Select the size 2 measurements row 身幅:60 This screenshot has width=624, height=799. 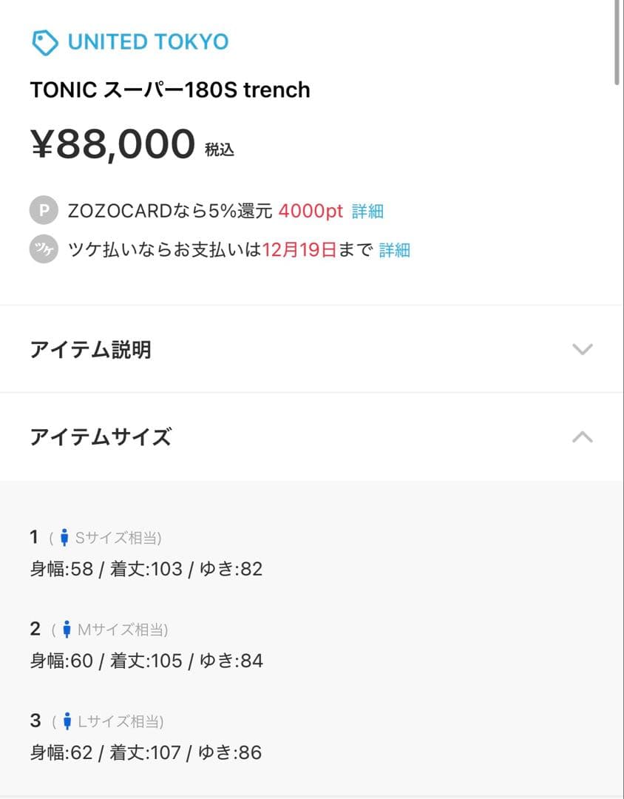click(x=146, y=661)
